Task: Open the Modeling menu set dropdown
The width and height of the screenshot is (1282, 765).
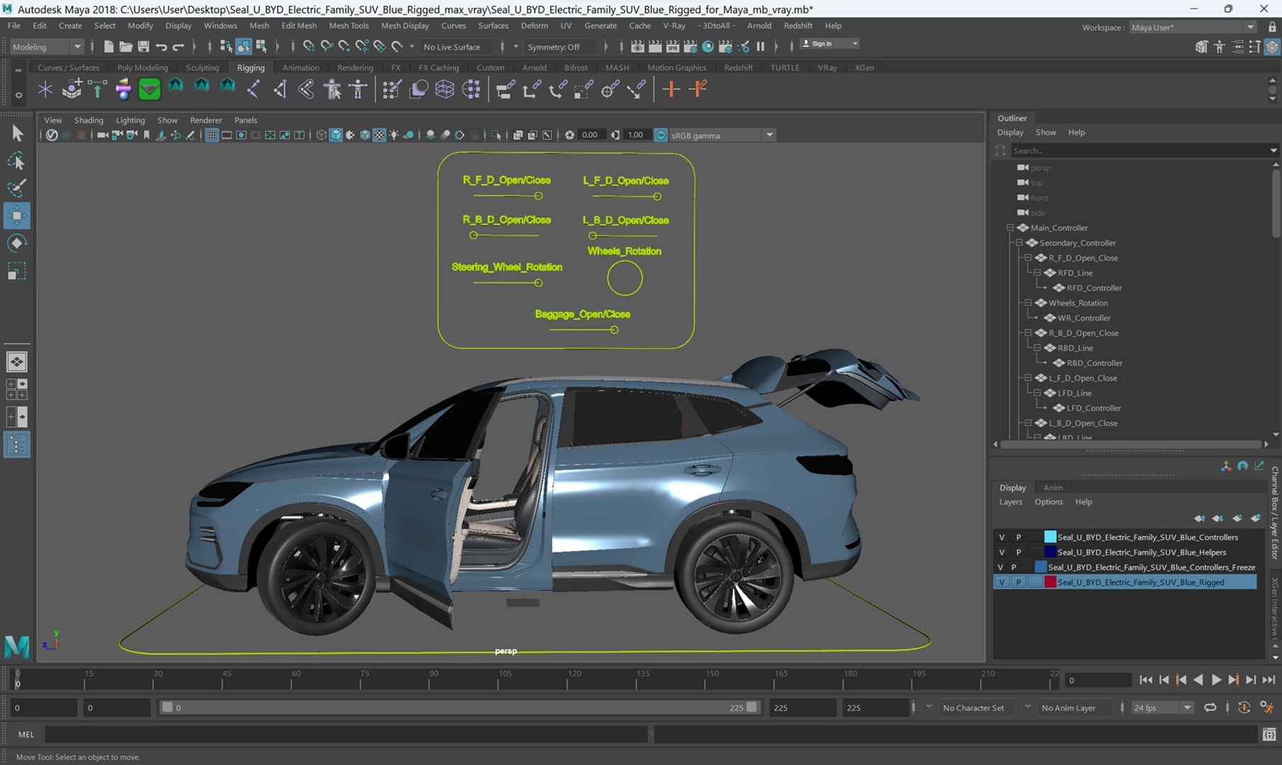Action: tap(47, 47)
